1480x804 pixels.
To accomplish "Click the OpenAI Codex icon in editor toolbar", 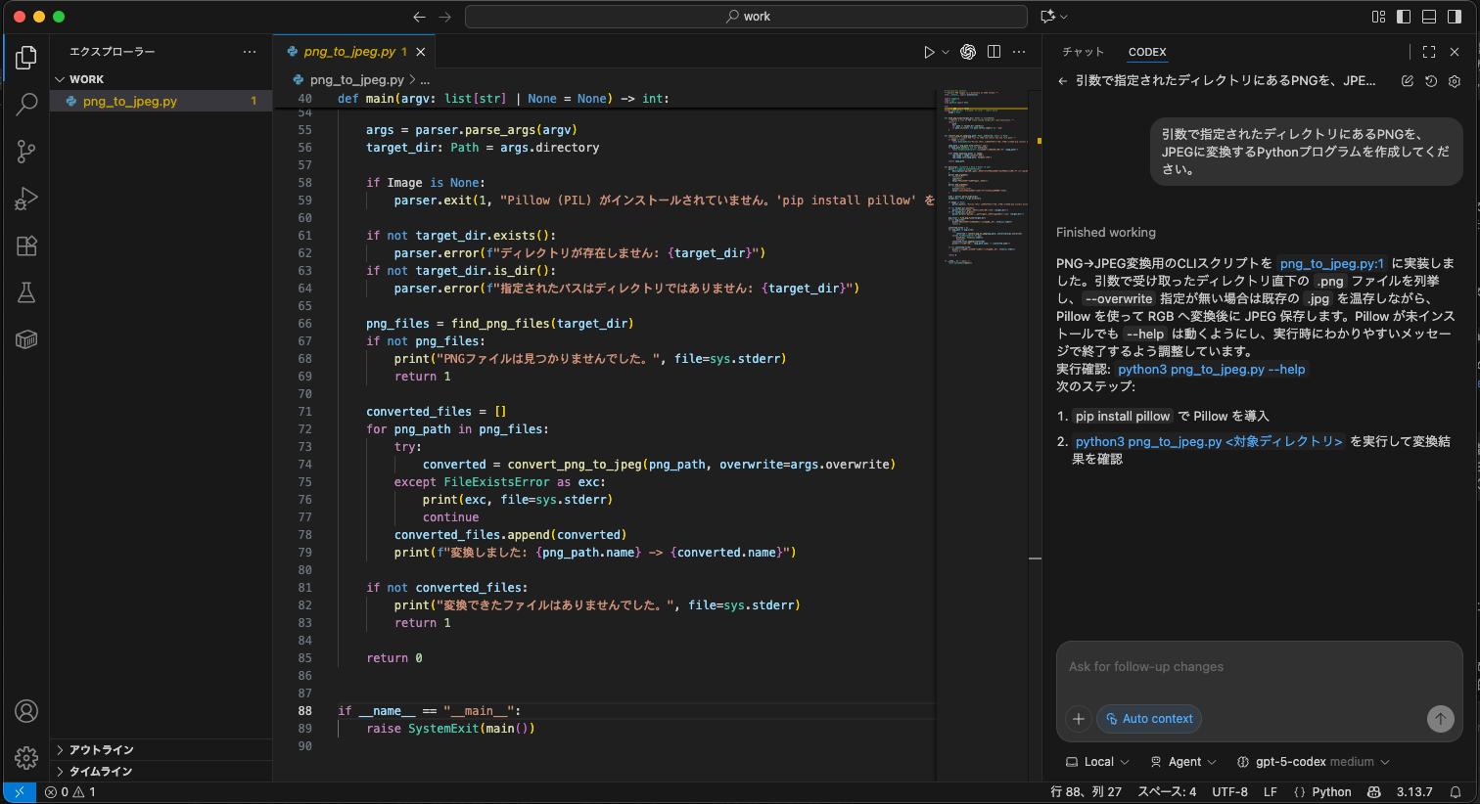I will tap(967, 51).
